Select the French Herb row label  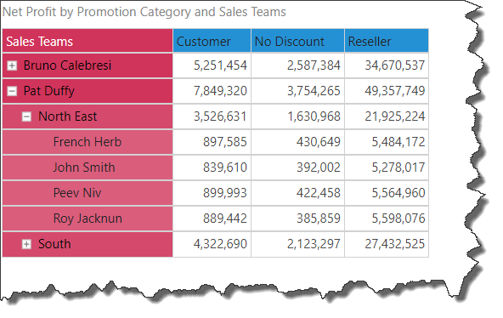coord(88,142)
